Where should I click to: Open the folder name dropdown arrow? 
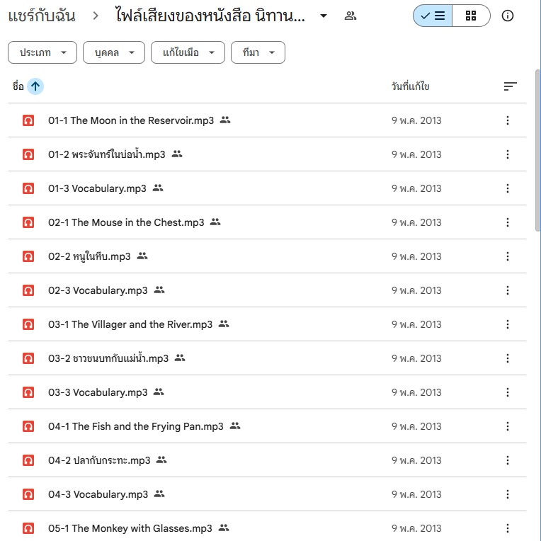click(x=324, y=16)
